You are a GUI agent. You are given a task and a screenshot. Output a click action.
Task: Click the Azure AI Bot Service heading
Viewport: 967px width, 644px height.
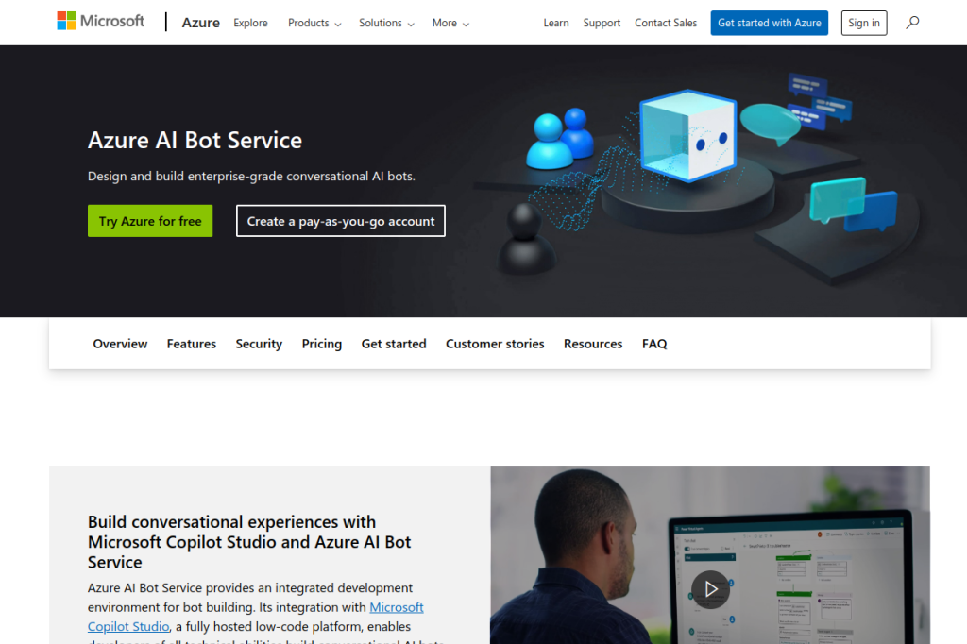(195, 140)
